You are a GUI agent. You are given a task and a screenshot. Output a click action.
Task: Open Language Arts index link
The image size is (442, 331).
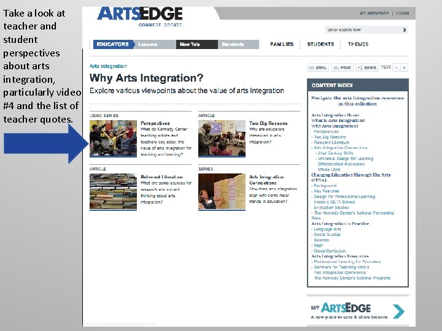point(327,229)
